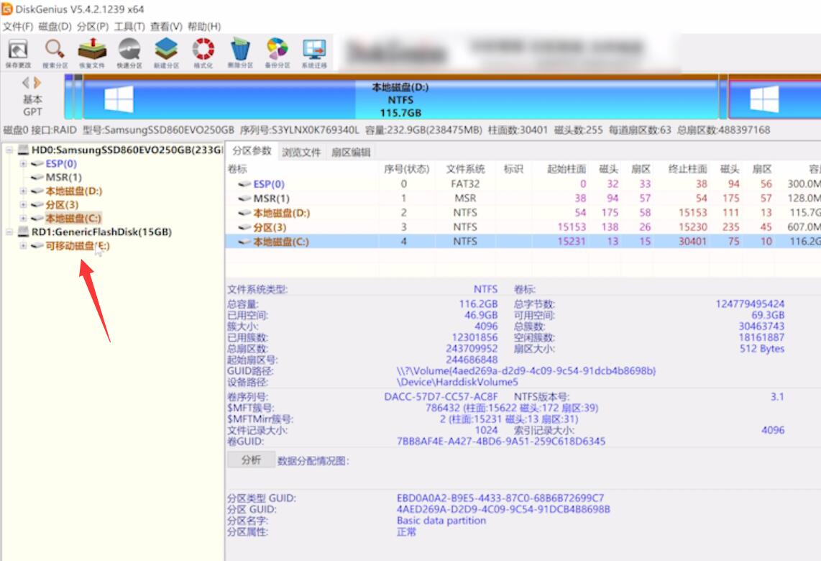The image size is (821, 561).
Task: Open the 分区(P) menu
Action: (92, 26)
